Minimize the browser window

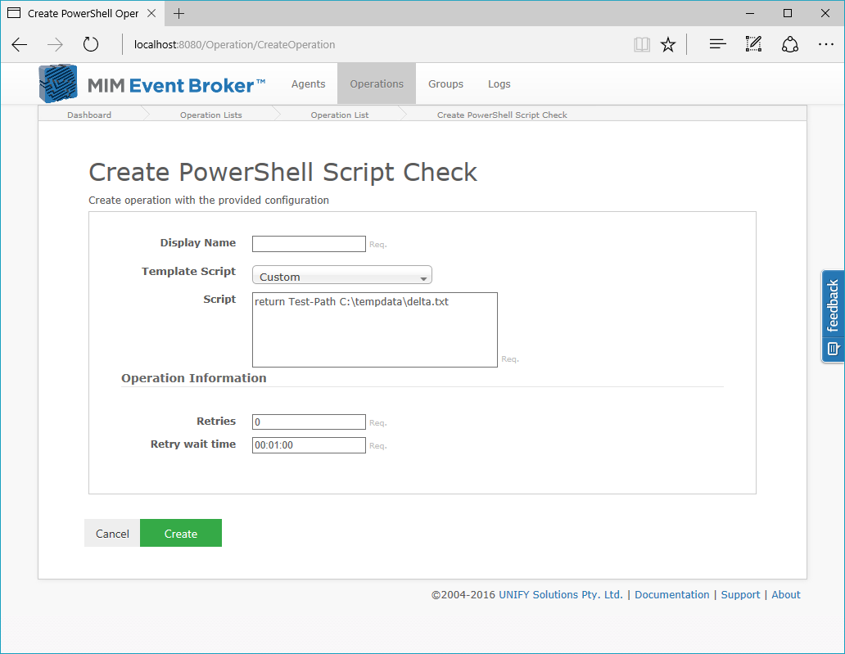[x=750, y=13]
